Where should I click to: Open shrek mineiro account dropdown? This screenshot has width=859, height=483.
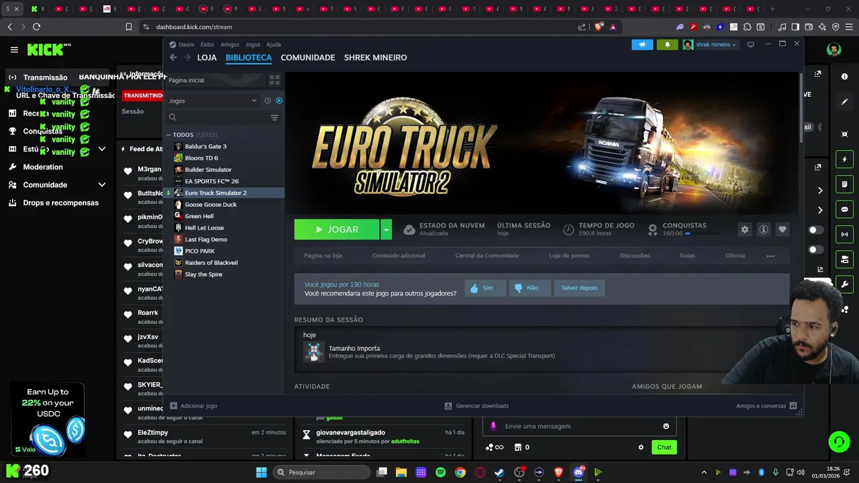click(x=710, y=45)
